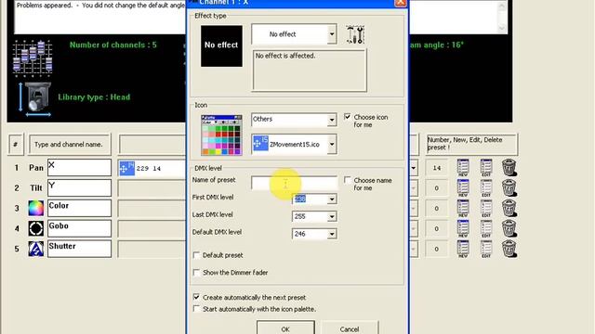
Task: Delete preset in the Tilt row
Action: pos(509,188)
